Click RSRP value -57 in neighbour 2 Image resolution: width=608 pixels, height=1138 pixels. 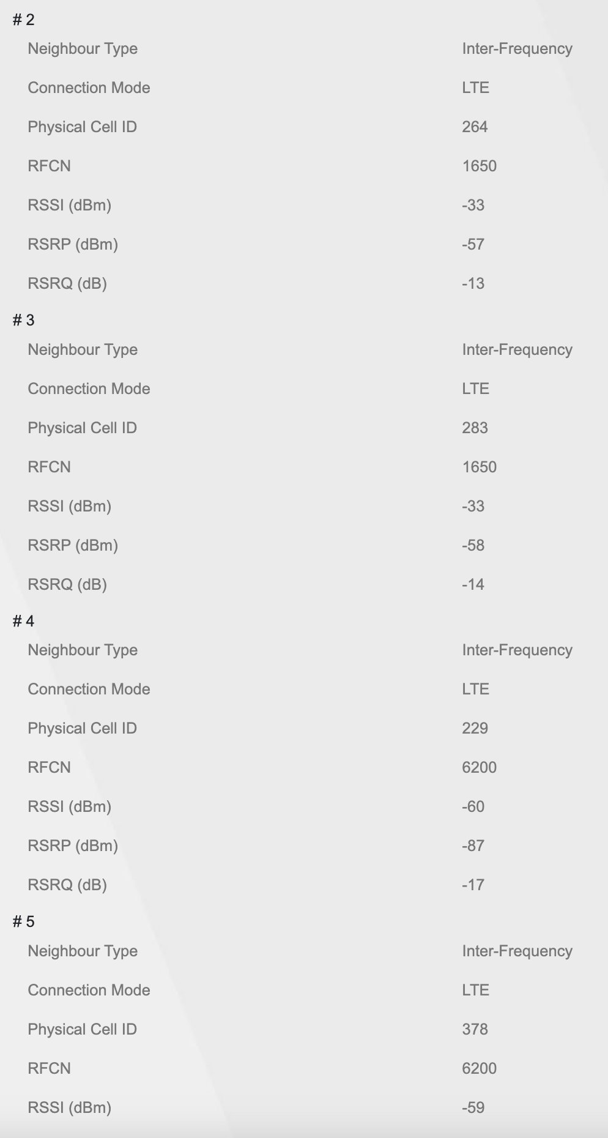[x=473, y=244]
